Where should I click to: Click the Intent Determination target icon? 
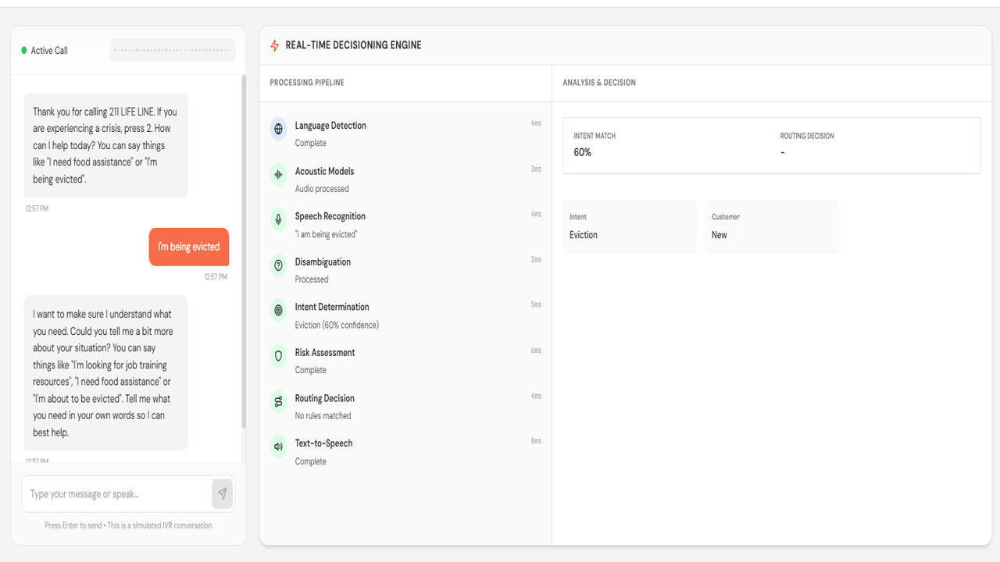(278, 311)
